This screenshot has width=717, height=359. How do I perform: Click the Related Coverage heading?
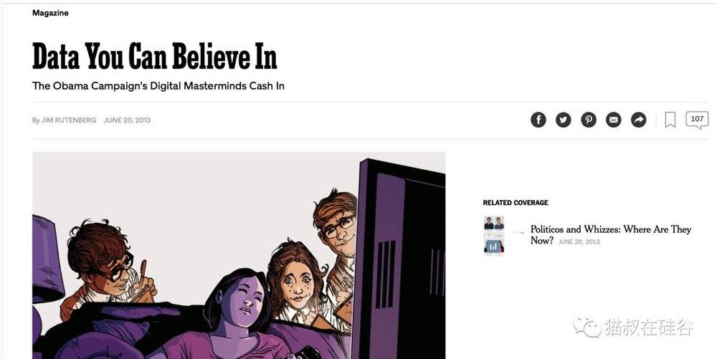pos(516,202)
